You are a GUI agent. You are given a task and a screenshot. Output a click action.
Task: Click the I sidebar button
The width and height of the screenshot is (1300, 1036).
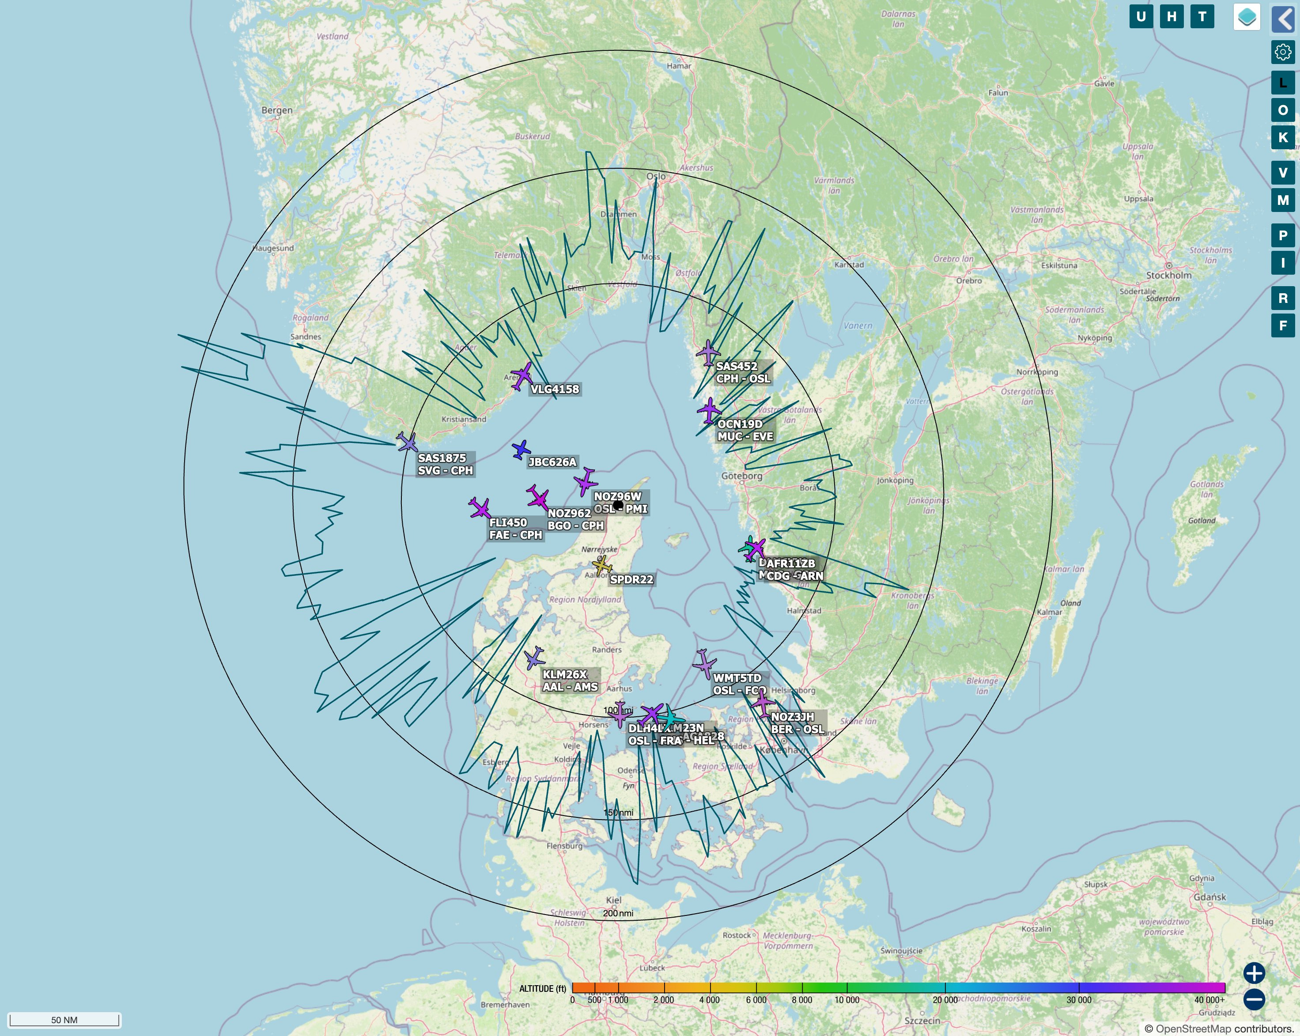click(x=1282, y=262)
